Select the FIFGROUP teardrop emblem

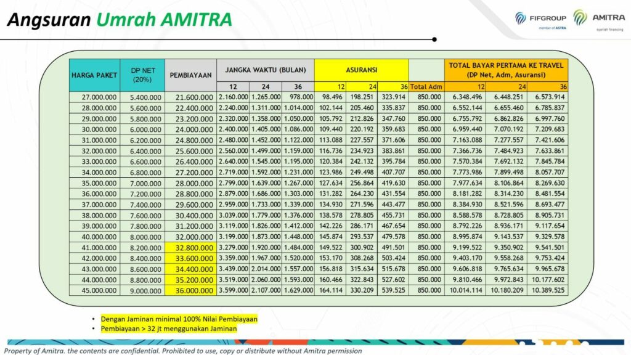[520, 18]
